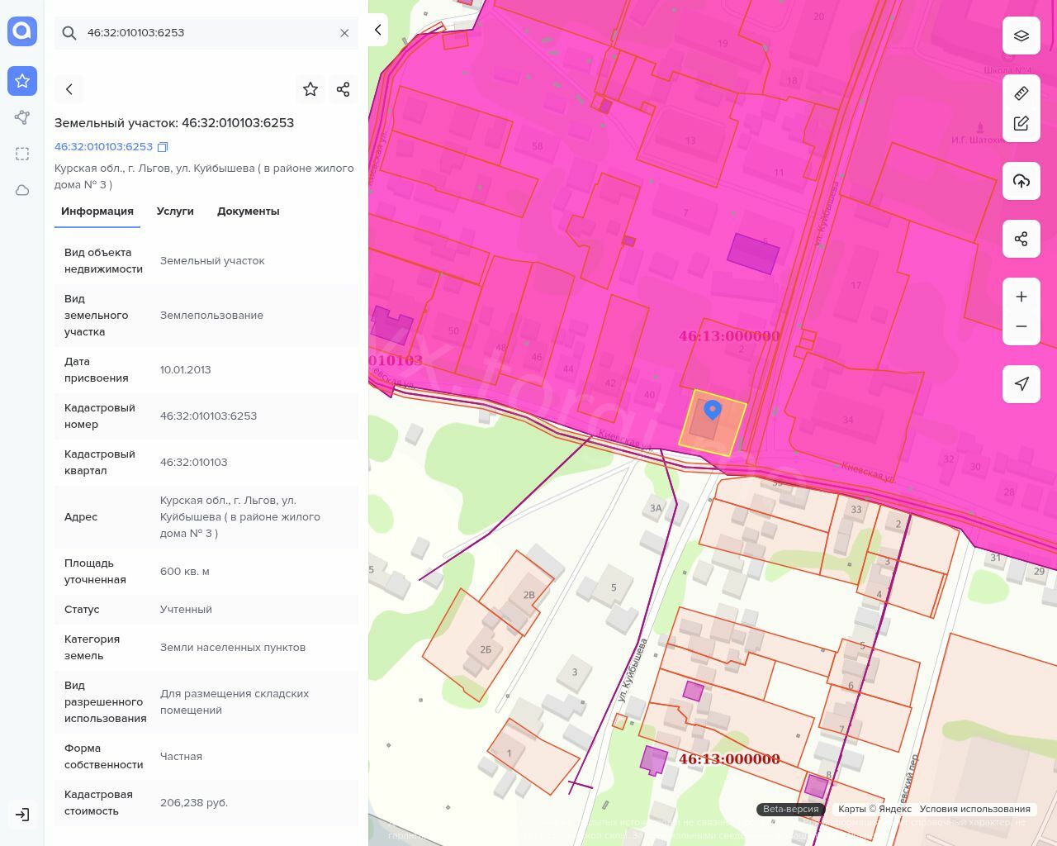Click the cloud upload icon
The image size is (1057, 846).
(x=1021, y=181)
